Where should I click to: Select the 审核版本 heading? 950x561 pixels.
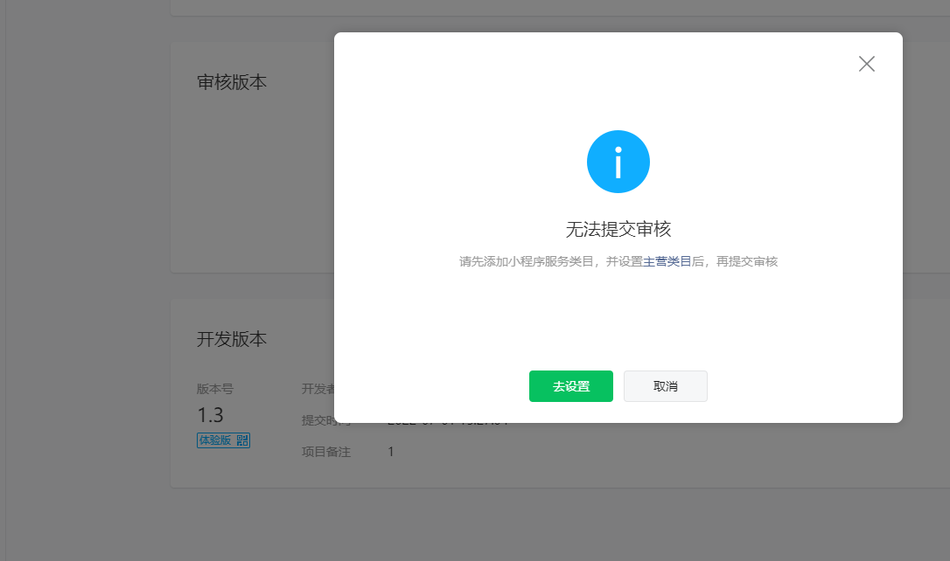[x=232, y=82]
